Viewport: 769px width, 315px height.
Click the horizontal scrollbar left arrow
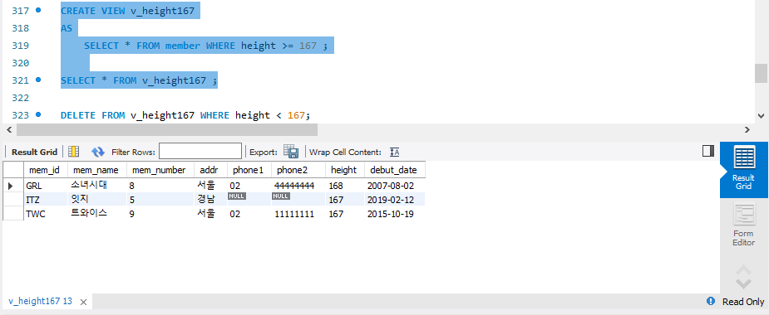pos(9,129)
